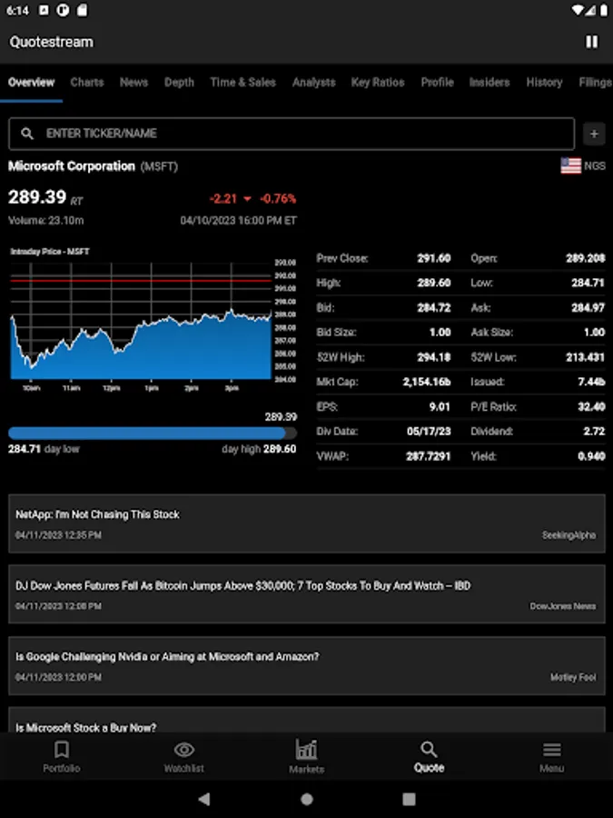Viewport: 613px width, 818px height.
Task: Tap the NGS exchange label
Action: tap(595, 166)
